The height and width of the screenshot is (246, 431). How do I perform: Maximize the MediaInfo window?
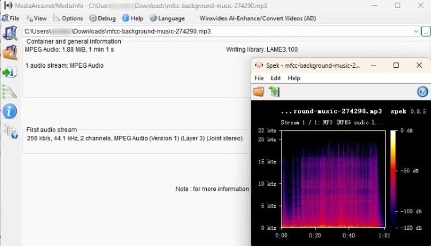398,6
